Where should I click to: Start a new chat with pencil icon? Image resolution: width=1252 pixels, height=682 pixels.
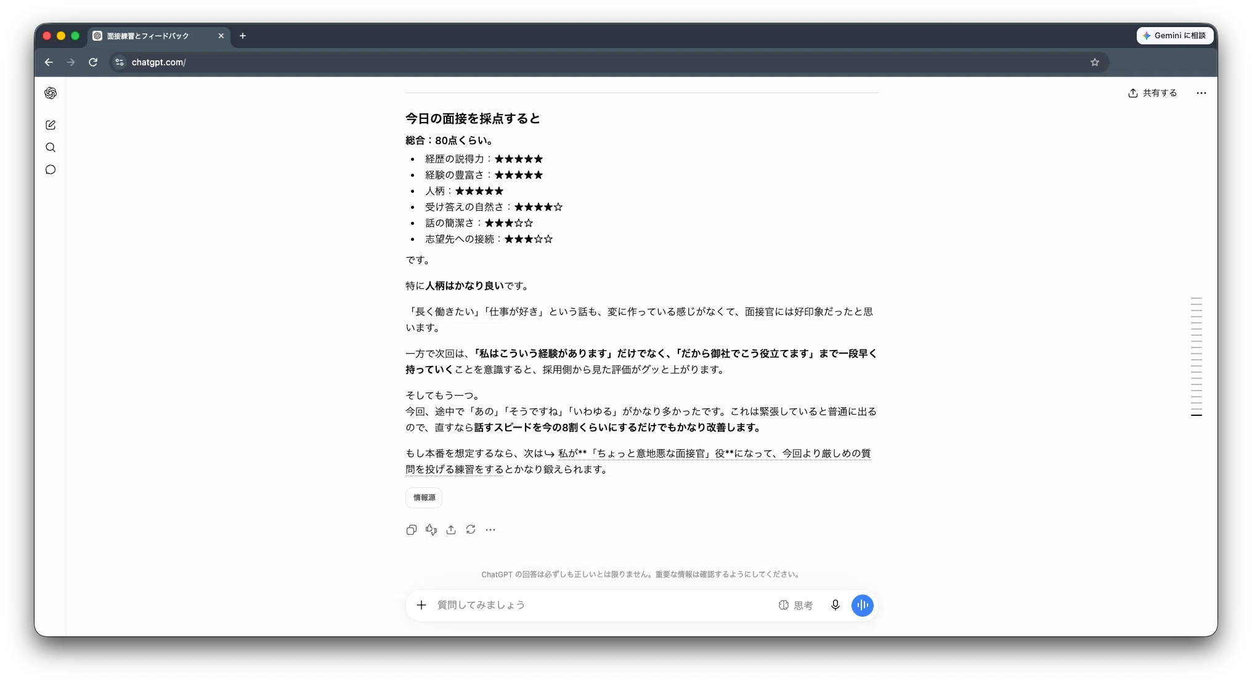pos(51,125)
